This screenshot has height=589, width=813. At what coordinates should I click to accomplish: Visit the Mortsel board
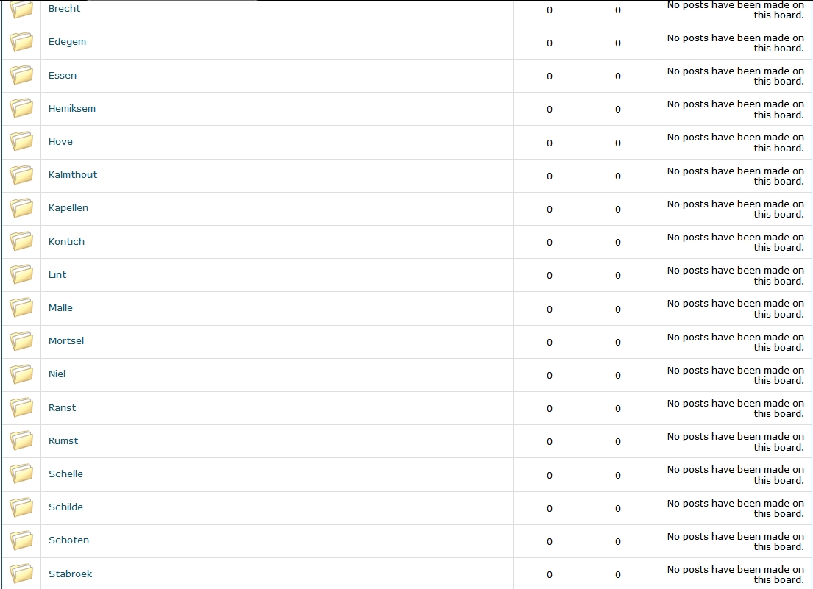[x=66, y=341]
